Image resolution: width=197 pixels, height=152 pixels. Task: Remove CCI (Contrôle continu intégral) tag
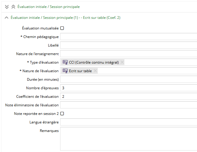pyautogui.click(x=122, y=62)
